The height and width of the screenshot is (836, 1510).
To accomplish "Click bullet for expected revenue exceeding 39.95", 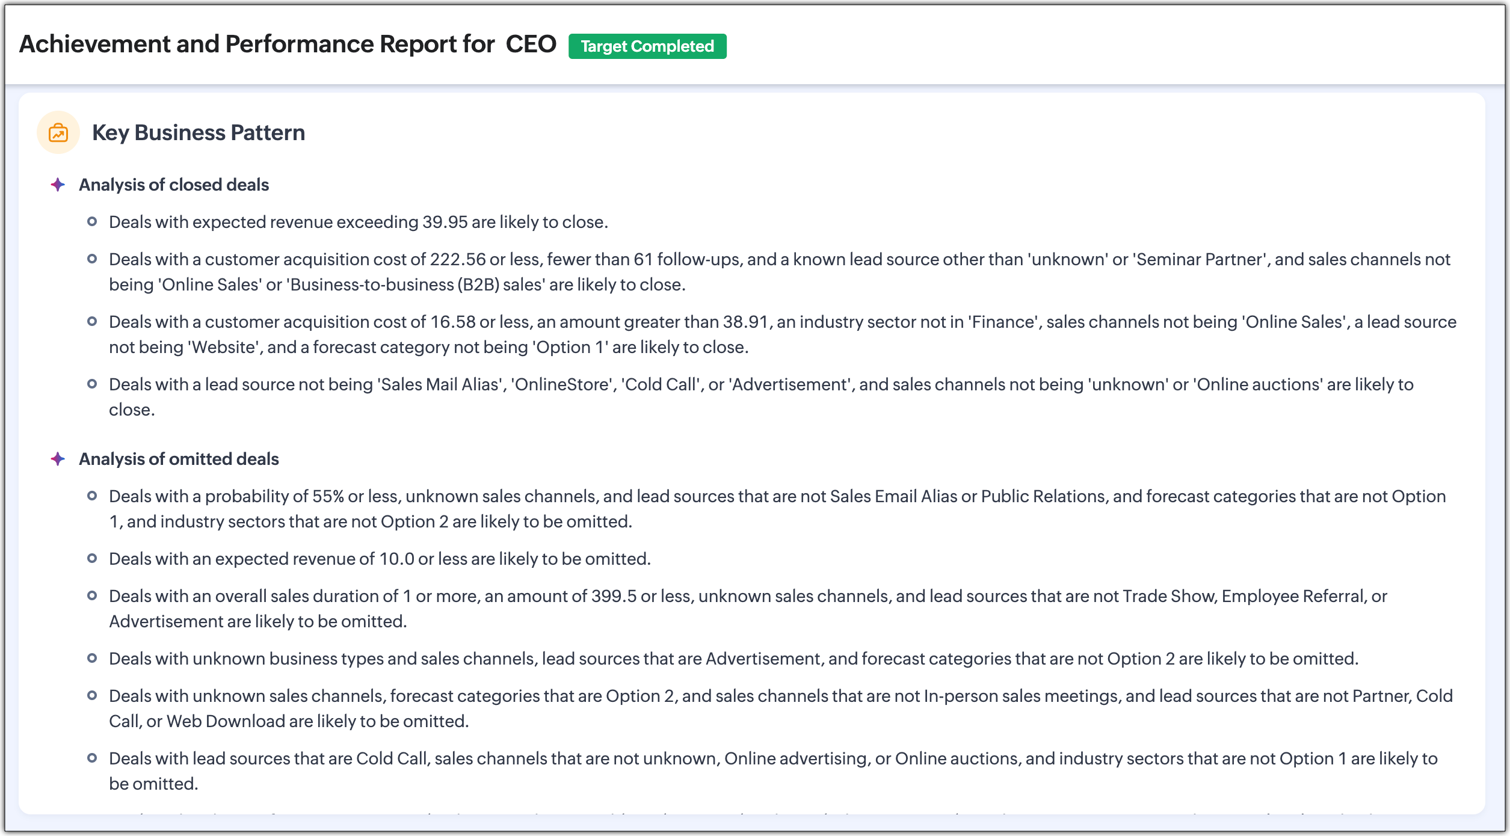I will click(92, 222).
